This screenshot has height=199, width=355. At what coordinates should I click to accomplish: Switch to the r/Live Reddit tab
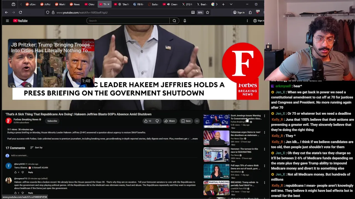coord(31,4)
